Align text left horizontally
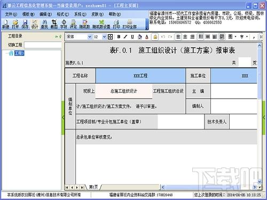 178,37
